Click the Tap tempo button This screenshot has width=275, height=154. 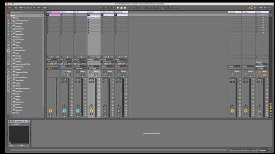tap(16, 8)
